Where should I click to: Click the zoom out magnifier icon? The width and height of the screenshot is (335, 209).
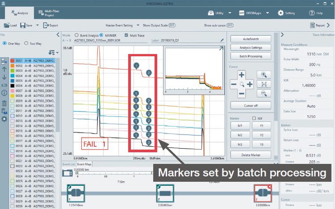[x=264, y=93]
